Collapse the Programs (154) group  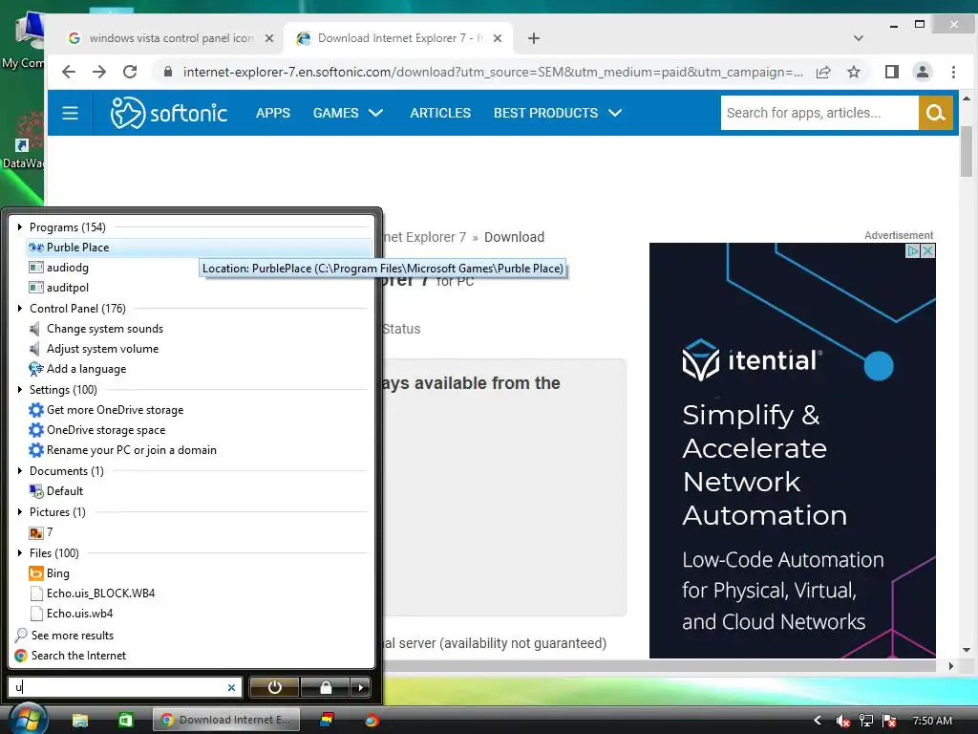pyautogui.click(x=20, y=227)
